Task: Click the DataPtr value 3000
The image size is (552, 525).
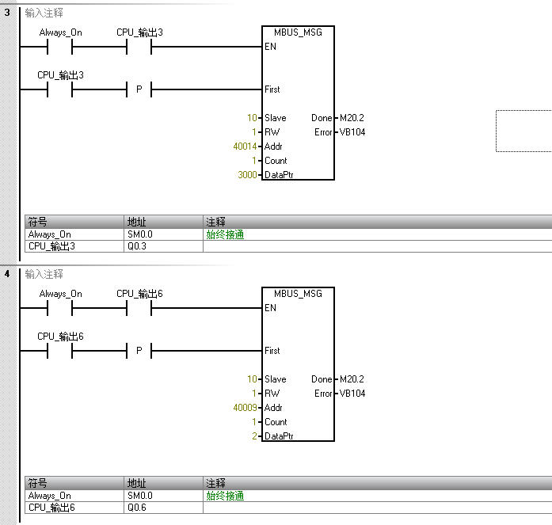Action: click(248, 175)
